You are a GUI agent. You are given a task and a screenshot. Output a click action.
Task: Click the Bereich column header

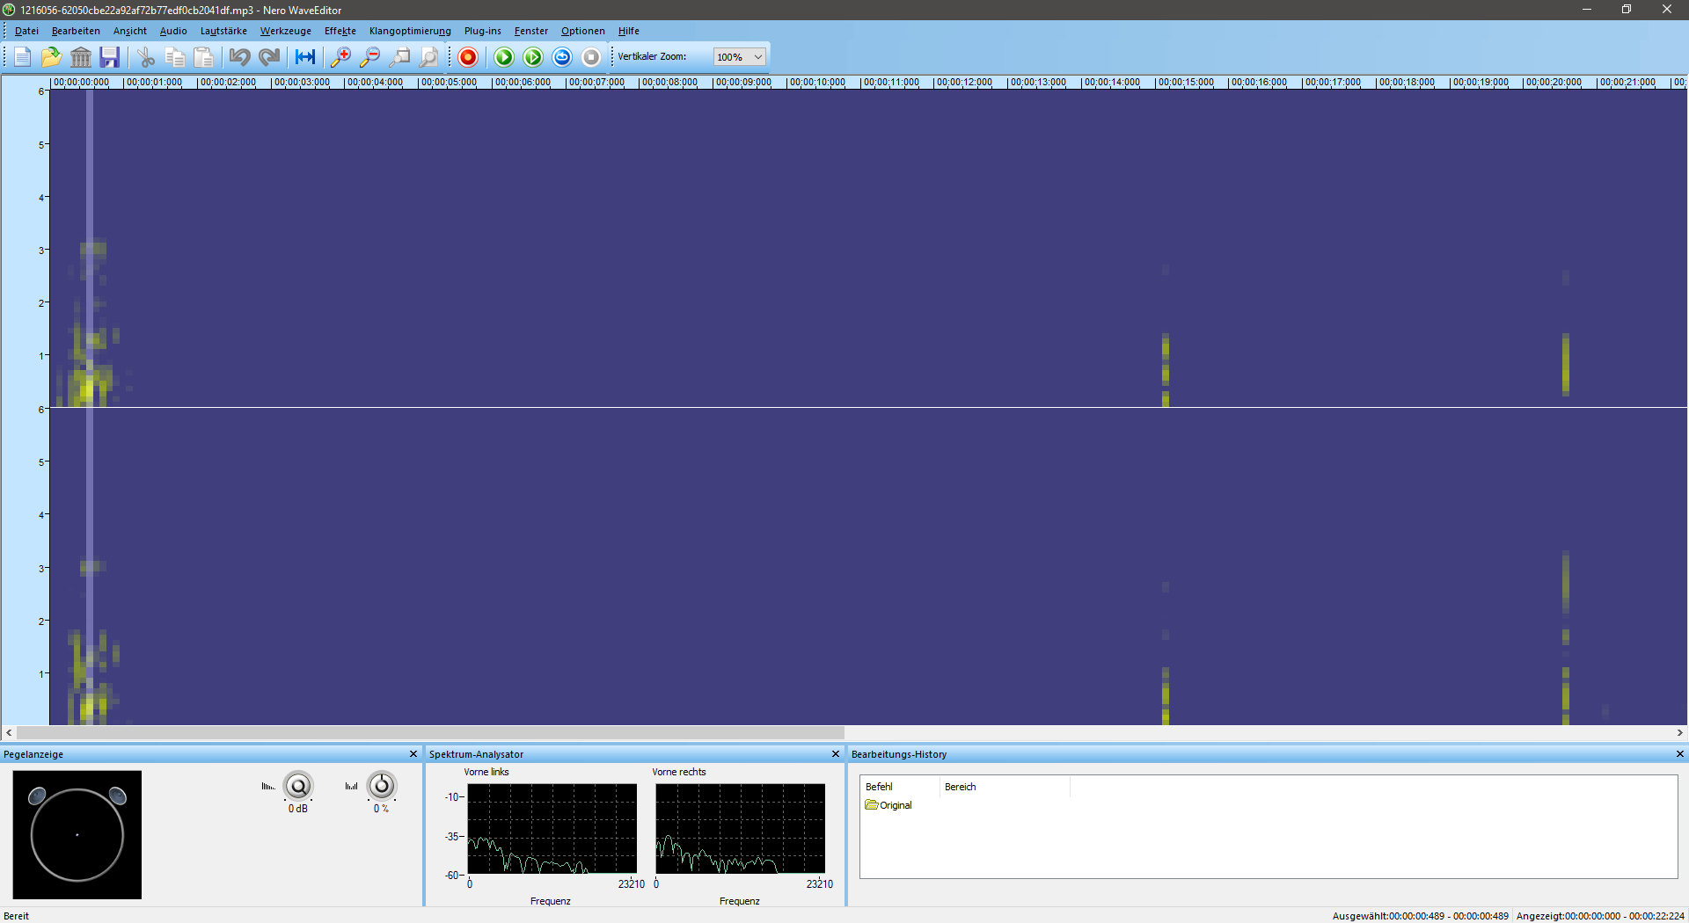1005,787
